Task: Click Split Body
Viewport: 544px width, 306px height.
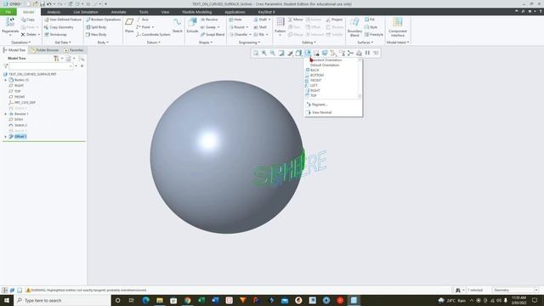Action: pyautogui.click(x=96, y=27)
